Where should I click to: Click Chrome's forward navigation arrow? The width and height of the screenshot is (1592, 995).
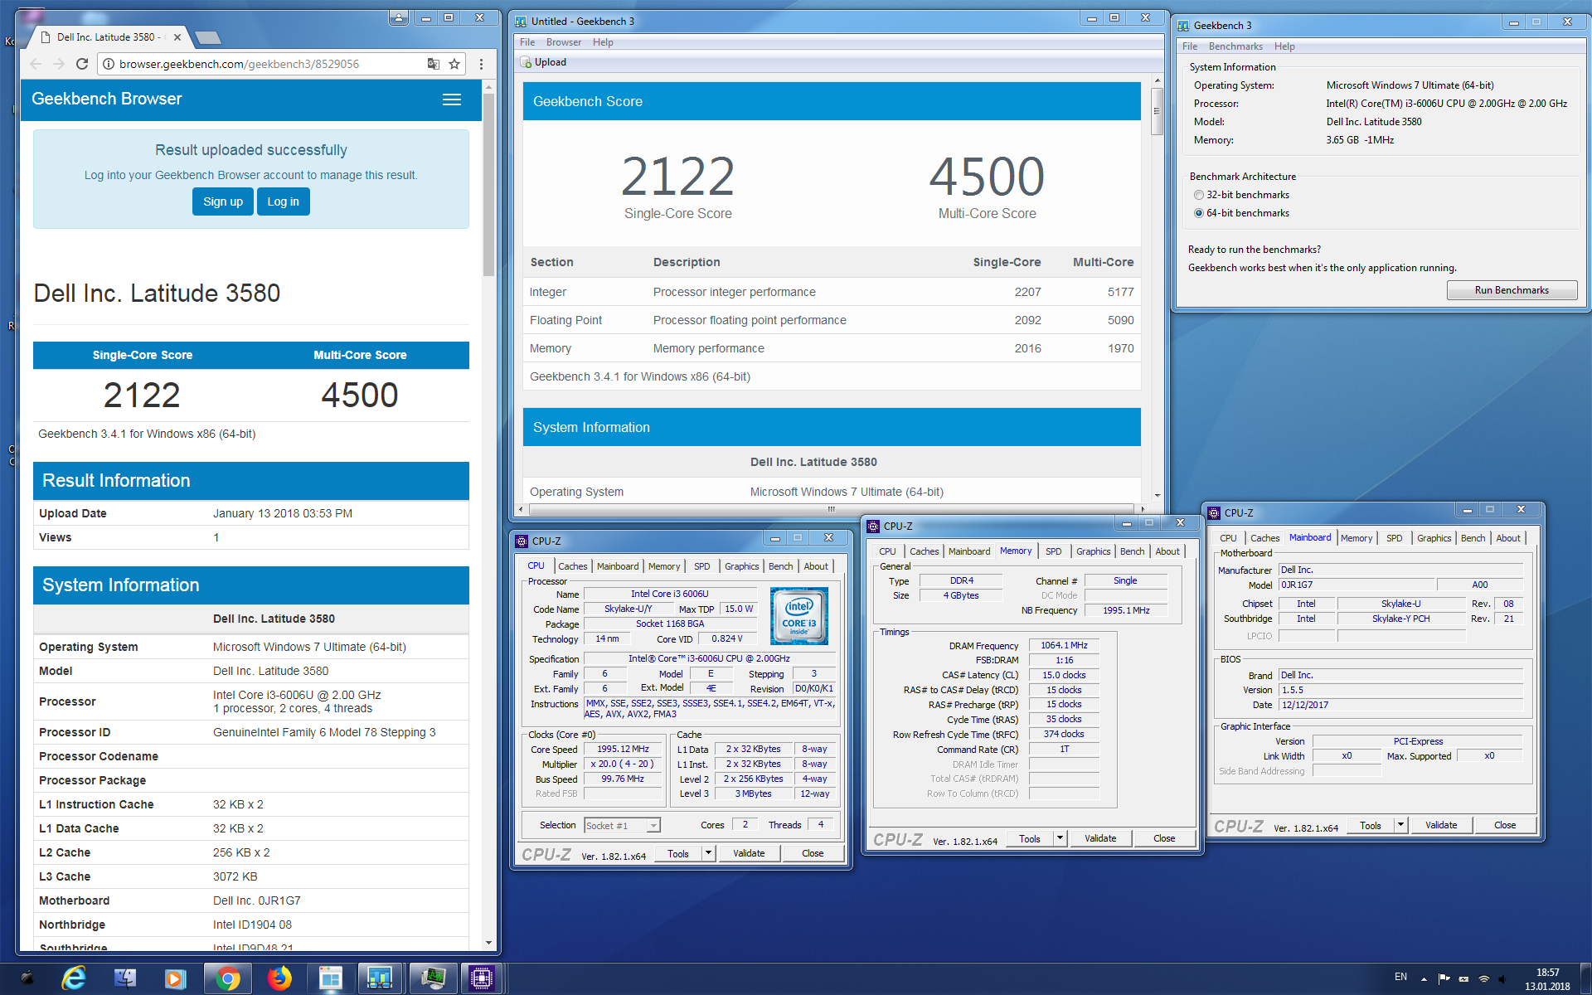58,64
